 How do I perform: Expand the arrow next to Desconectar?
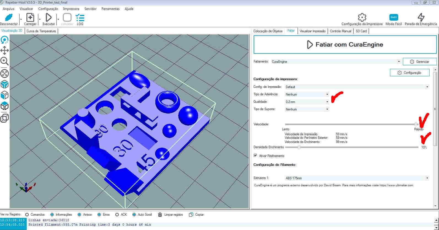[x=21, y=19]
